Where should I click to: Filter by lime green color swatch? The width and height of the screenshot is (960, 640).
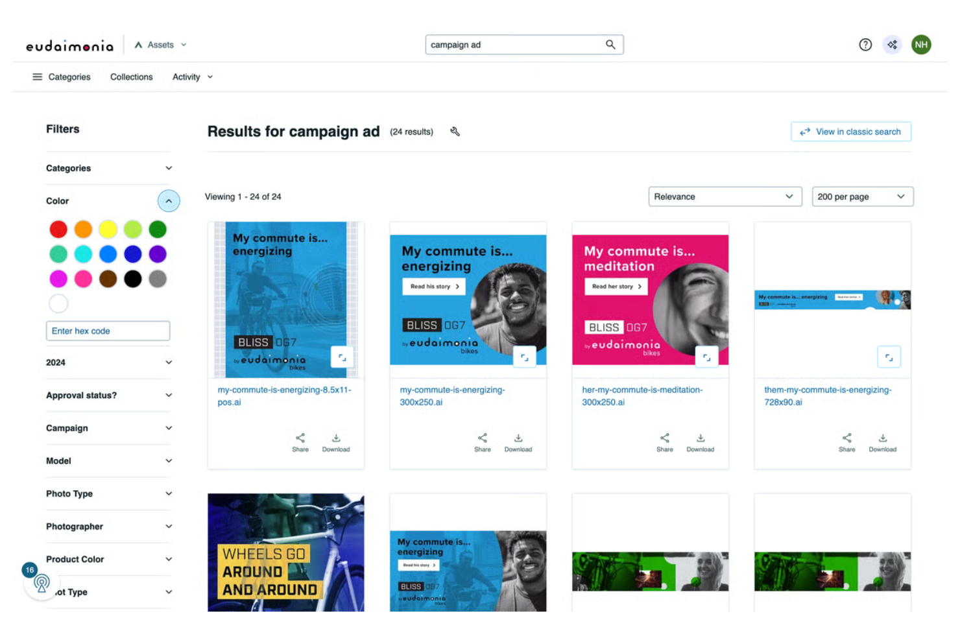(133, 230)
